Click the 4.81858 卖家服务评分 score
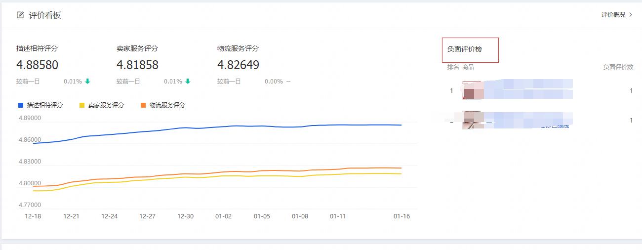Screen dimensions: 642x250 (x=138, y=65)
